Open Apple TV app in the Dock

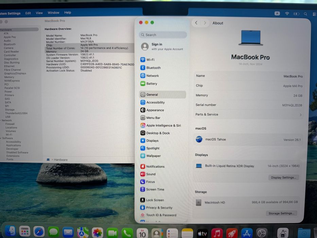click(202, 233)
